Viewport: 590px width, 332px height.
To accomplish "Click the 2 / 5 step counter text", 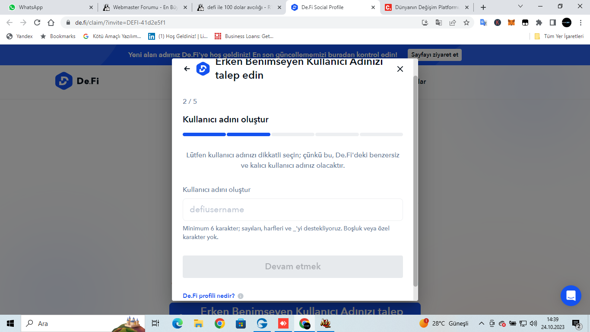I will click(x=190, y=102).
